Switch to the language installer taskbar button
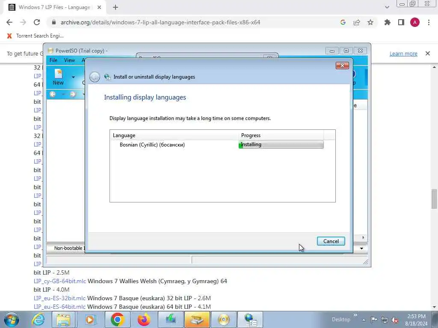This screenshot has height=328, width=438. pyautogui.click(x=250, y=319)
